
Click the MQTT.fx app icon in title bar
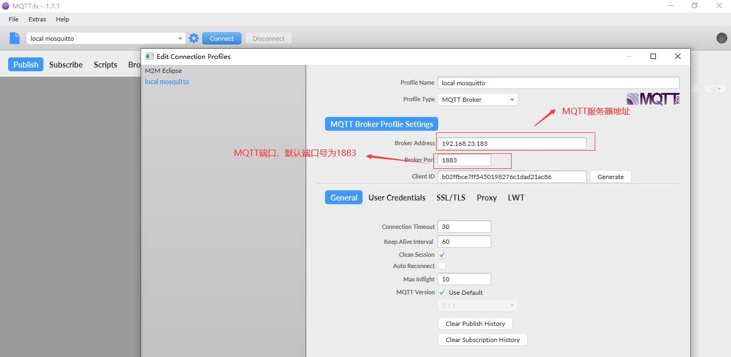pyautogui.click(x=5, y=6)
